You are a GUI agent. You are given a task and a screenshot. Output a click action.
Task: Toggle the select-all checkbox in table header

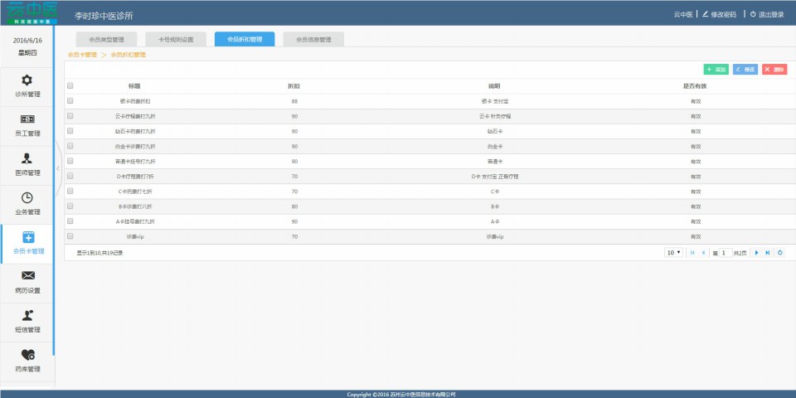pyautogui.click(x=70, y=85)
